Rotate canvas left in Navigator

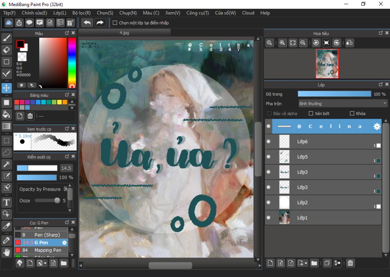pyautogui.click(x=316, y=43)
